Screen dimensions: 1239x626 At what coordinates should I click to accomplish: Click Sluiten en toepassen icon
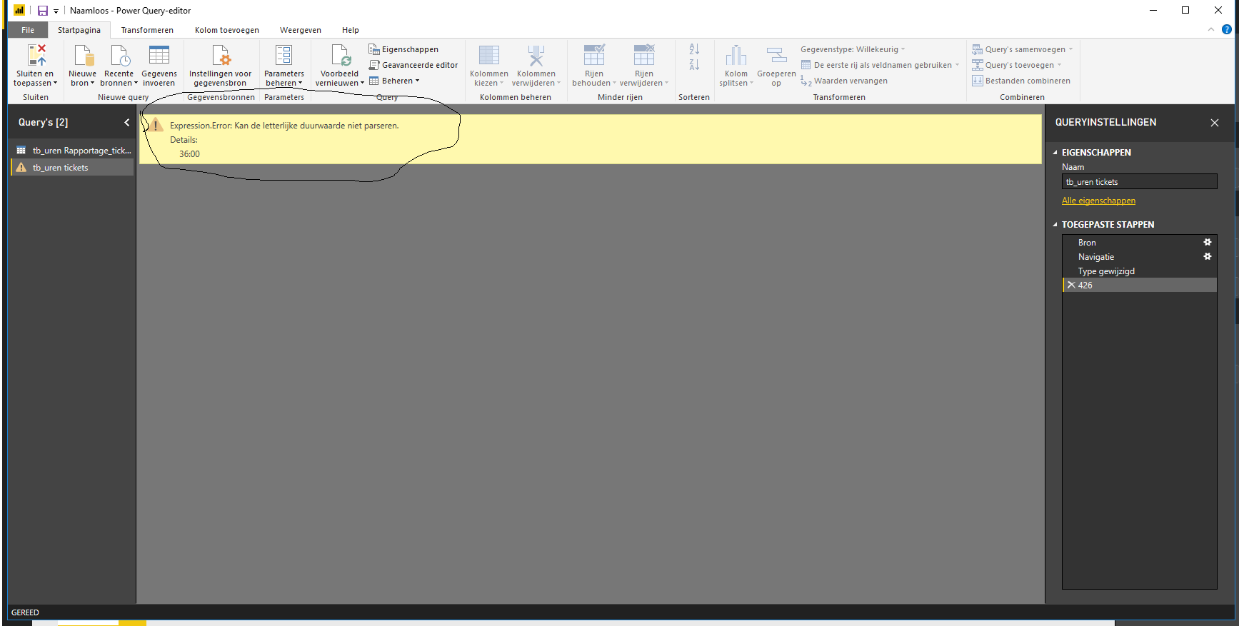coord(36,55)
